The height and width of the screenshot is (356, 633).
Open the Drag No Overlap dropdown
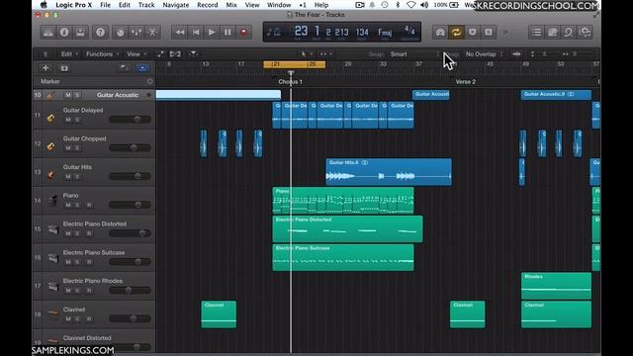click(x=484, y=54)
